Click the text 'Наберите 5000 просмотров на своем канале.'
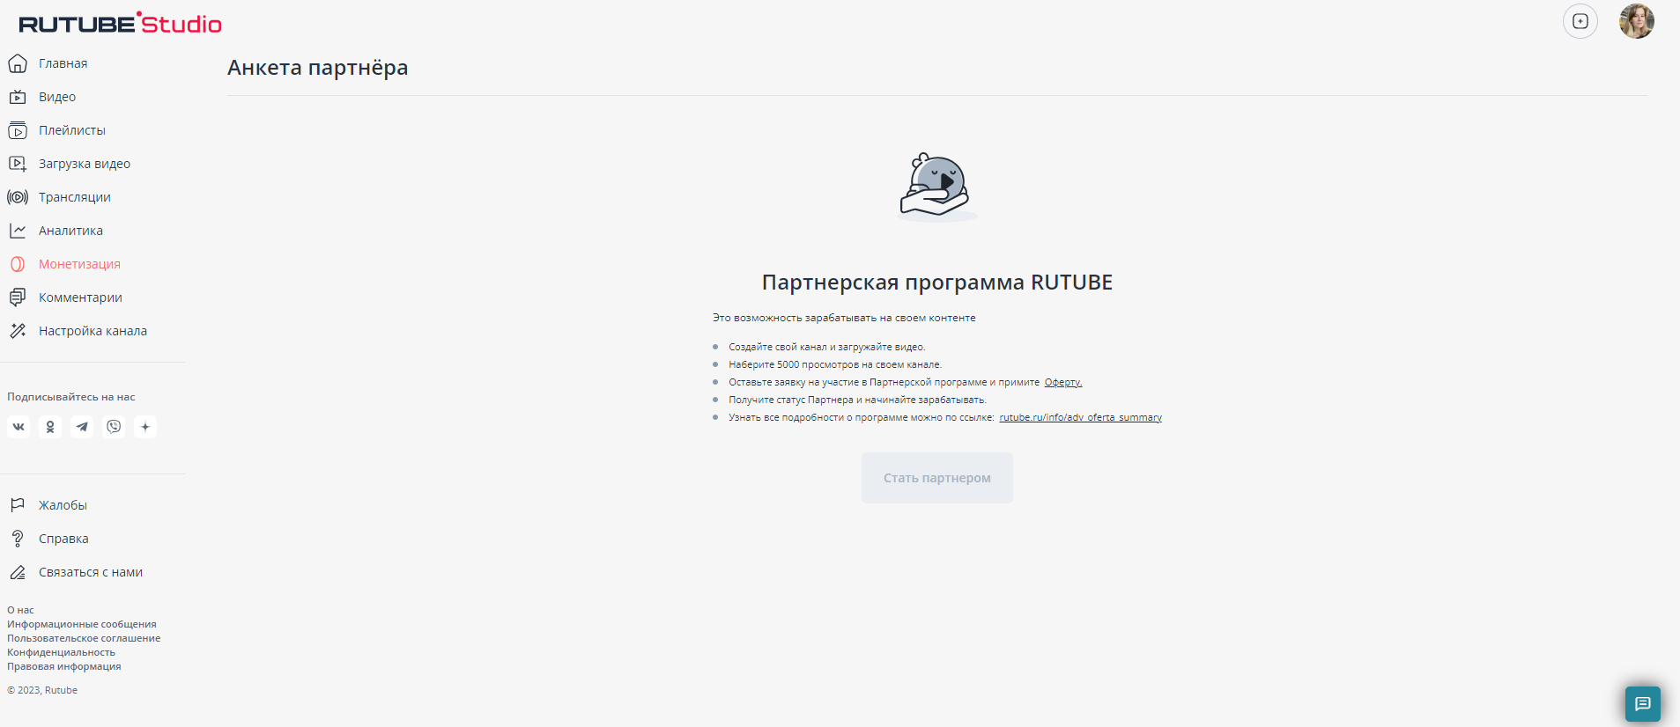The height and width of the screenshot is (727, 1680). pos(835,364)
